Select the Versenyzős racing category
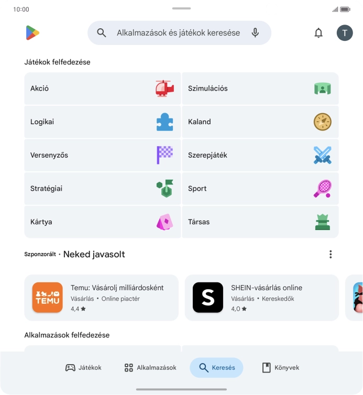The image size is (363, 395). tap(102, 156)
